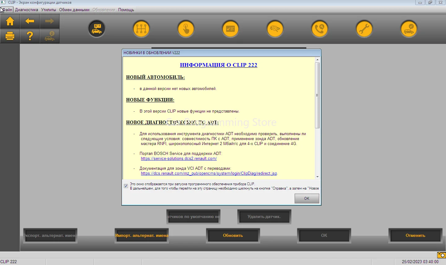This screenshot has height=265, width=446.
Task: Open the gearbox pattern round icon
Action: (x=141, y=28)
